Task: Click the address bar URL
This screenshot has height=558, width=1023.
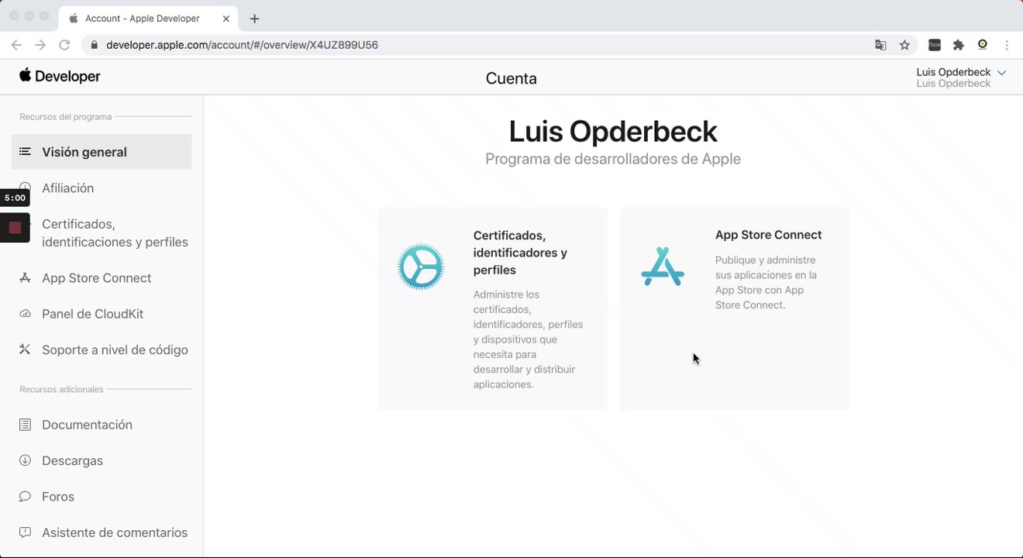Action: click(242, 45)
